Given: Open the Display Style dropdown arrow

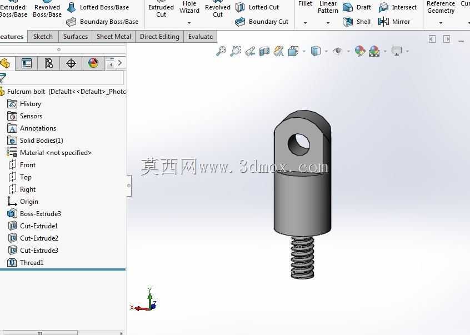Looking at the screenshot, I should 326,52.
